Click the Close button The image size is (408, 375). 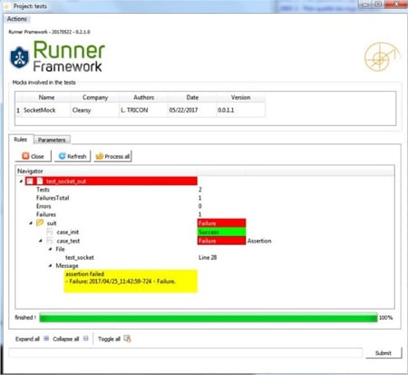pyautogui.click(x=34, y=156)
